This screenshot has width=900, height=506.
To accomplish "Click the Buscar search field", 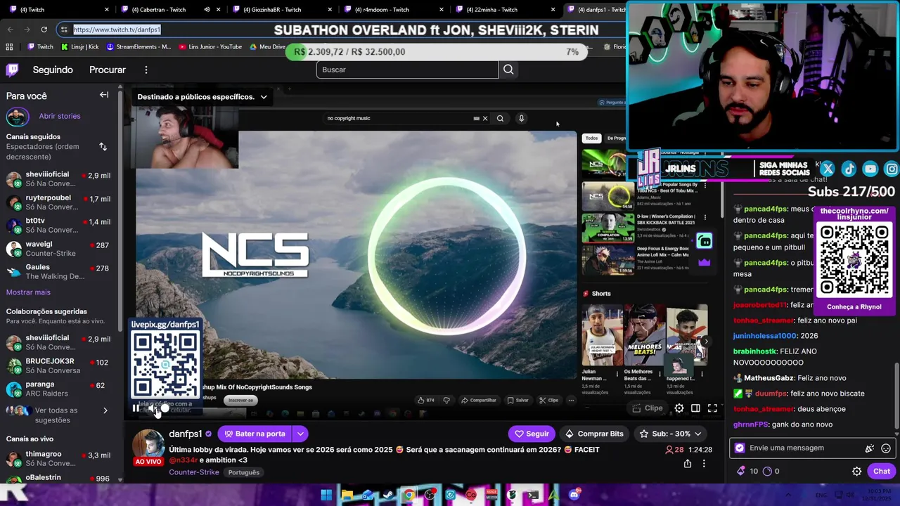I will click(408, 70).
